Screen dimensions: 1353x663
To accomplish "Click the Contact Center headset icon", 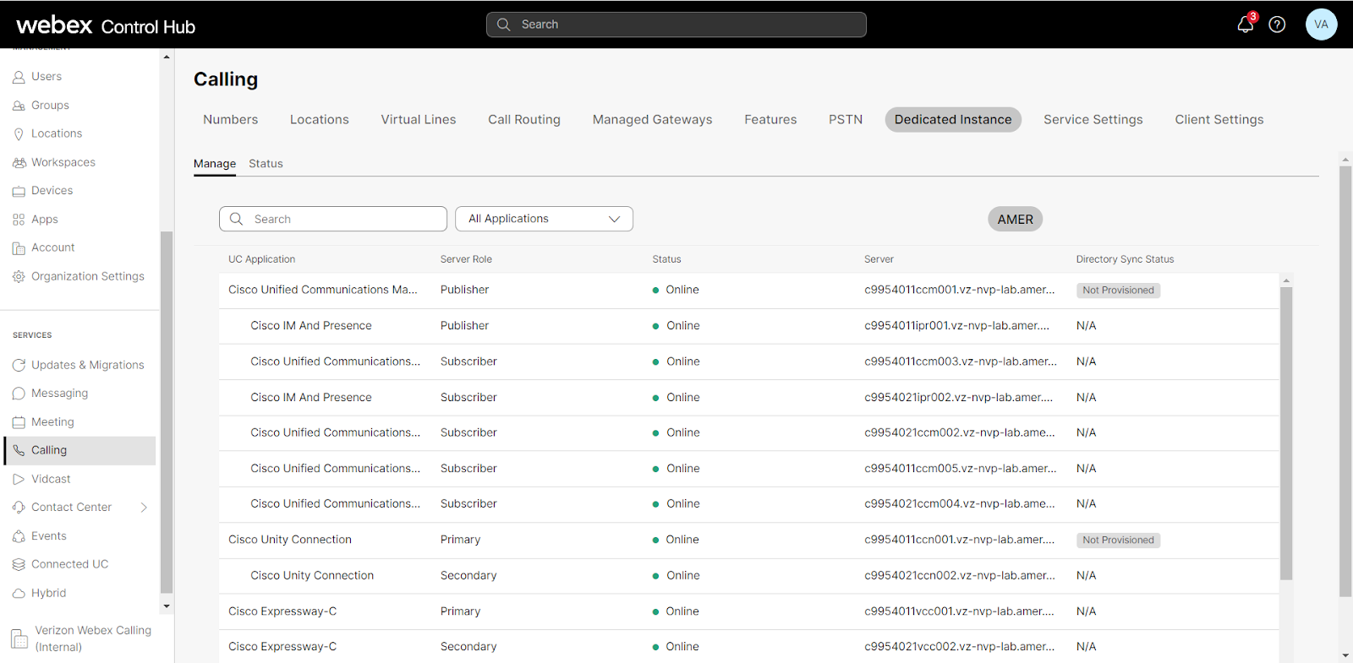I will coord(19,508).
